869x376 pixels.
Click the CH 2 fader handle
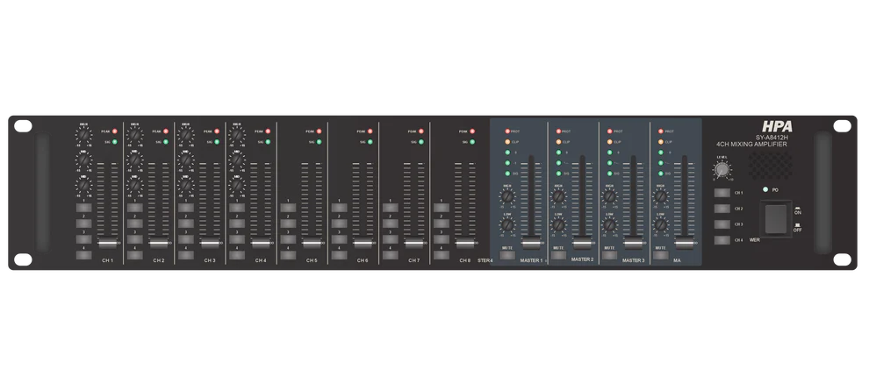(159, 244)
